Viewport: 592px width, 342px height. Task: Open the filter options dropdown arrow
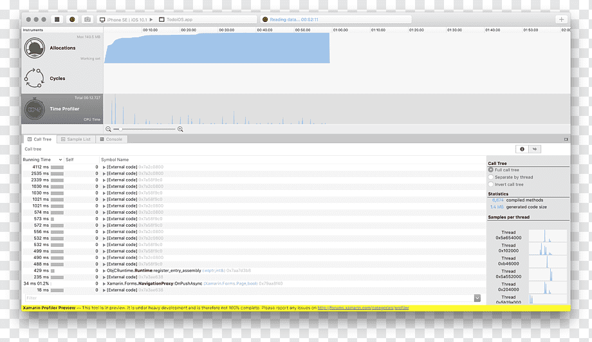[477, 298]
